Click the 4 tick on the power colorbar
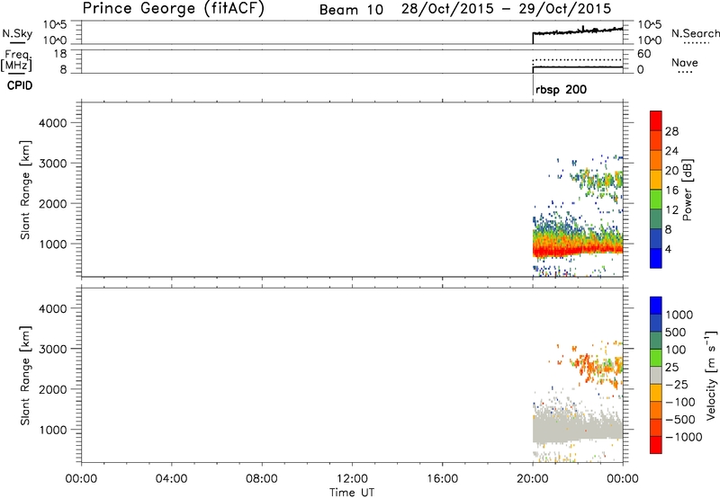720x498 pixels. tap(668, 249)
